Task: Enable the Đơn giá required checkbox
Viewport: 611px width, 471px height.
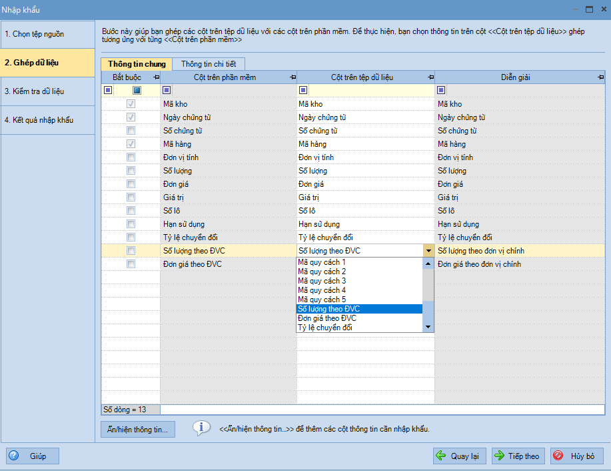Action: pyautogui.click(x=131, y=184)
